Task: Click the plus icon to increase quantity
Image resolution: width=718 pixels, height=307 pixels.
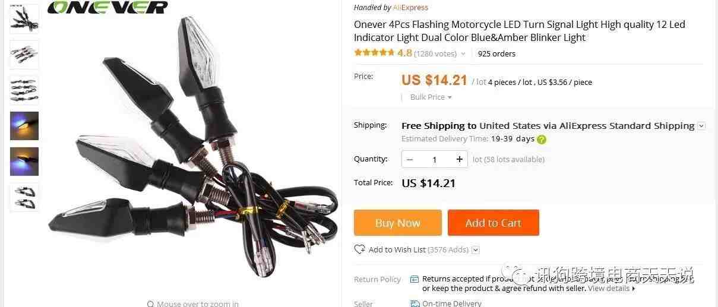Action: click(x=459, y=159)
